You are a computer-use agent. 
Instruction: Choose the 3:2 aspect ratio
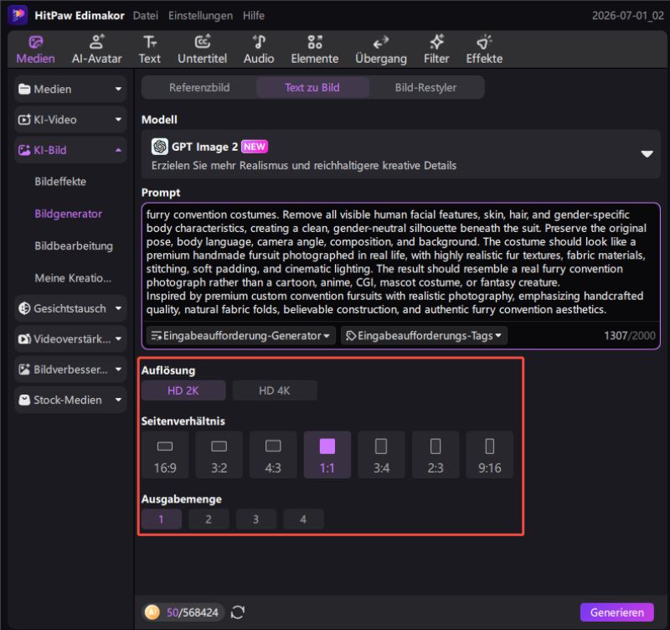(219, 455)
